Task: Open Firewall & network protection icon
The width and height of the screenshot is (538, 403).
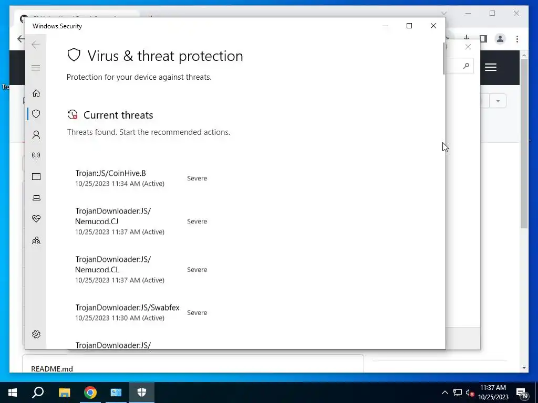Action: (x=36, y=156)
